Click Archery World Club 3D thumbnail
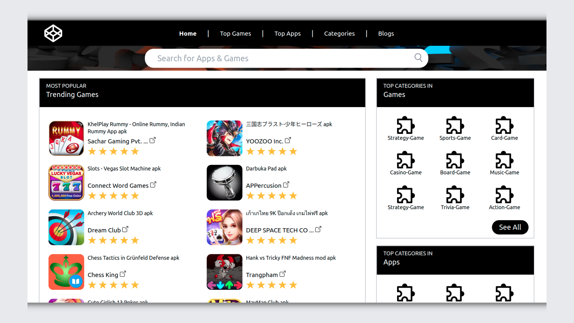The width and height of the screenshot is (574, 323). click(66, 227)
